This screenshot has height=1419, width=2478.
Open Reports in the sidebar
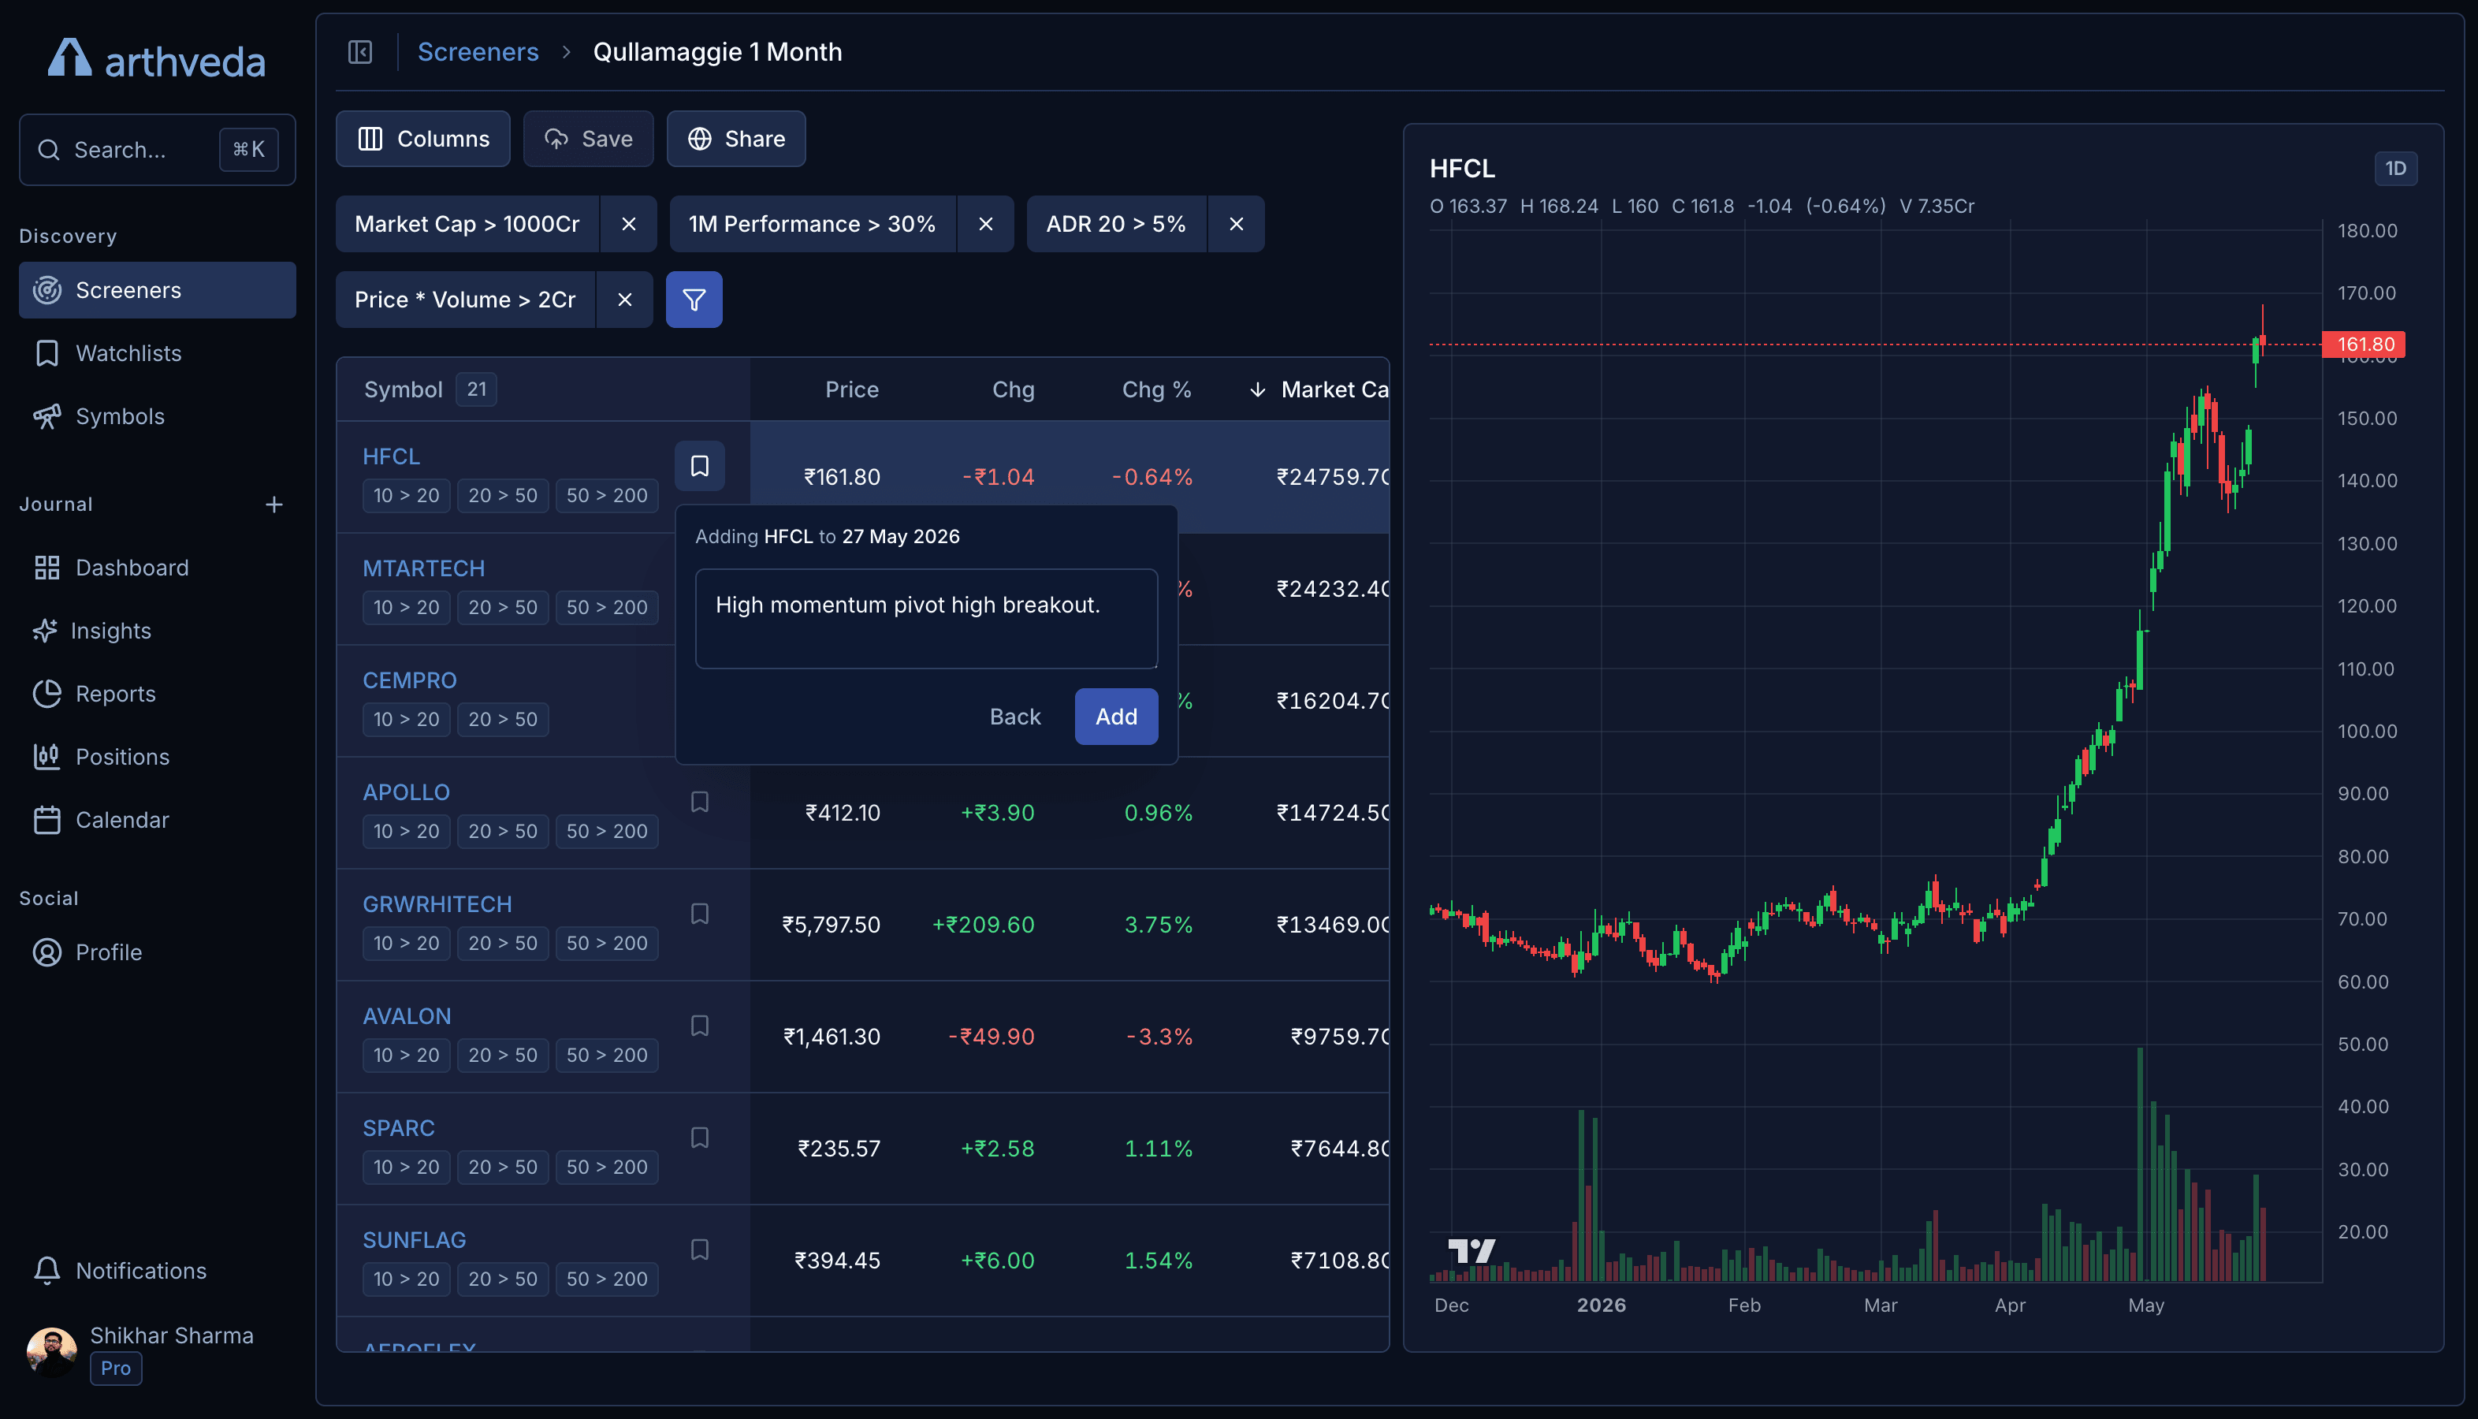pos(157,693)
